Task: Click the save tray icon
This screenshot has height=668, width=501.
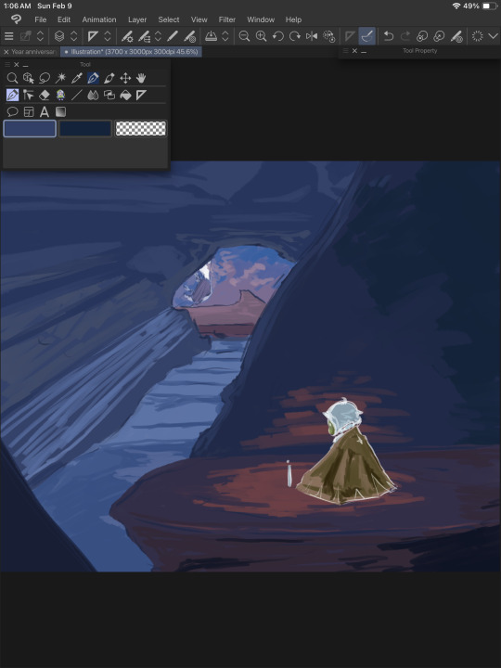Action: 211,36
